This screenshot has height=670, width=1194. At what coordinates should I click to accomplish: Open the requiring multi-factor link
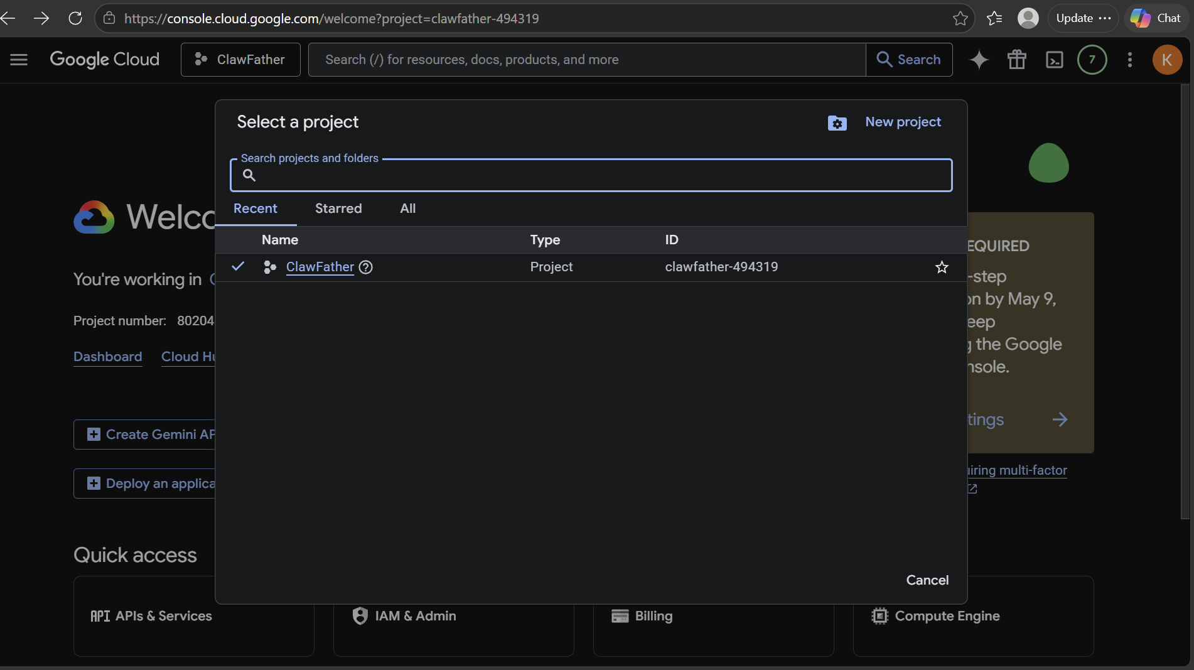[x=1017, y=470]
